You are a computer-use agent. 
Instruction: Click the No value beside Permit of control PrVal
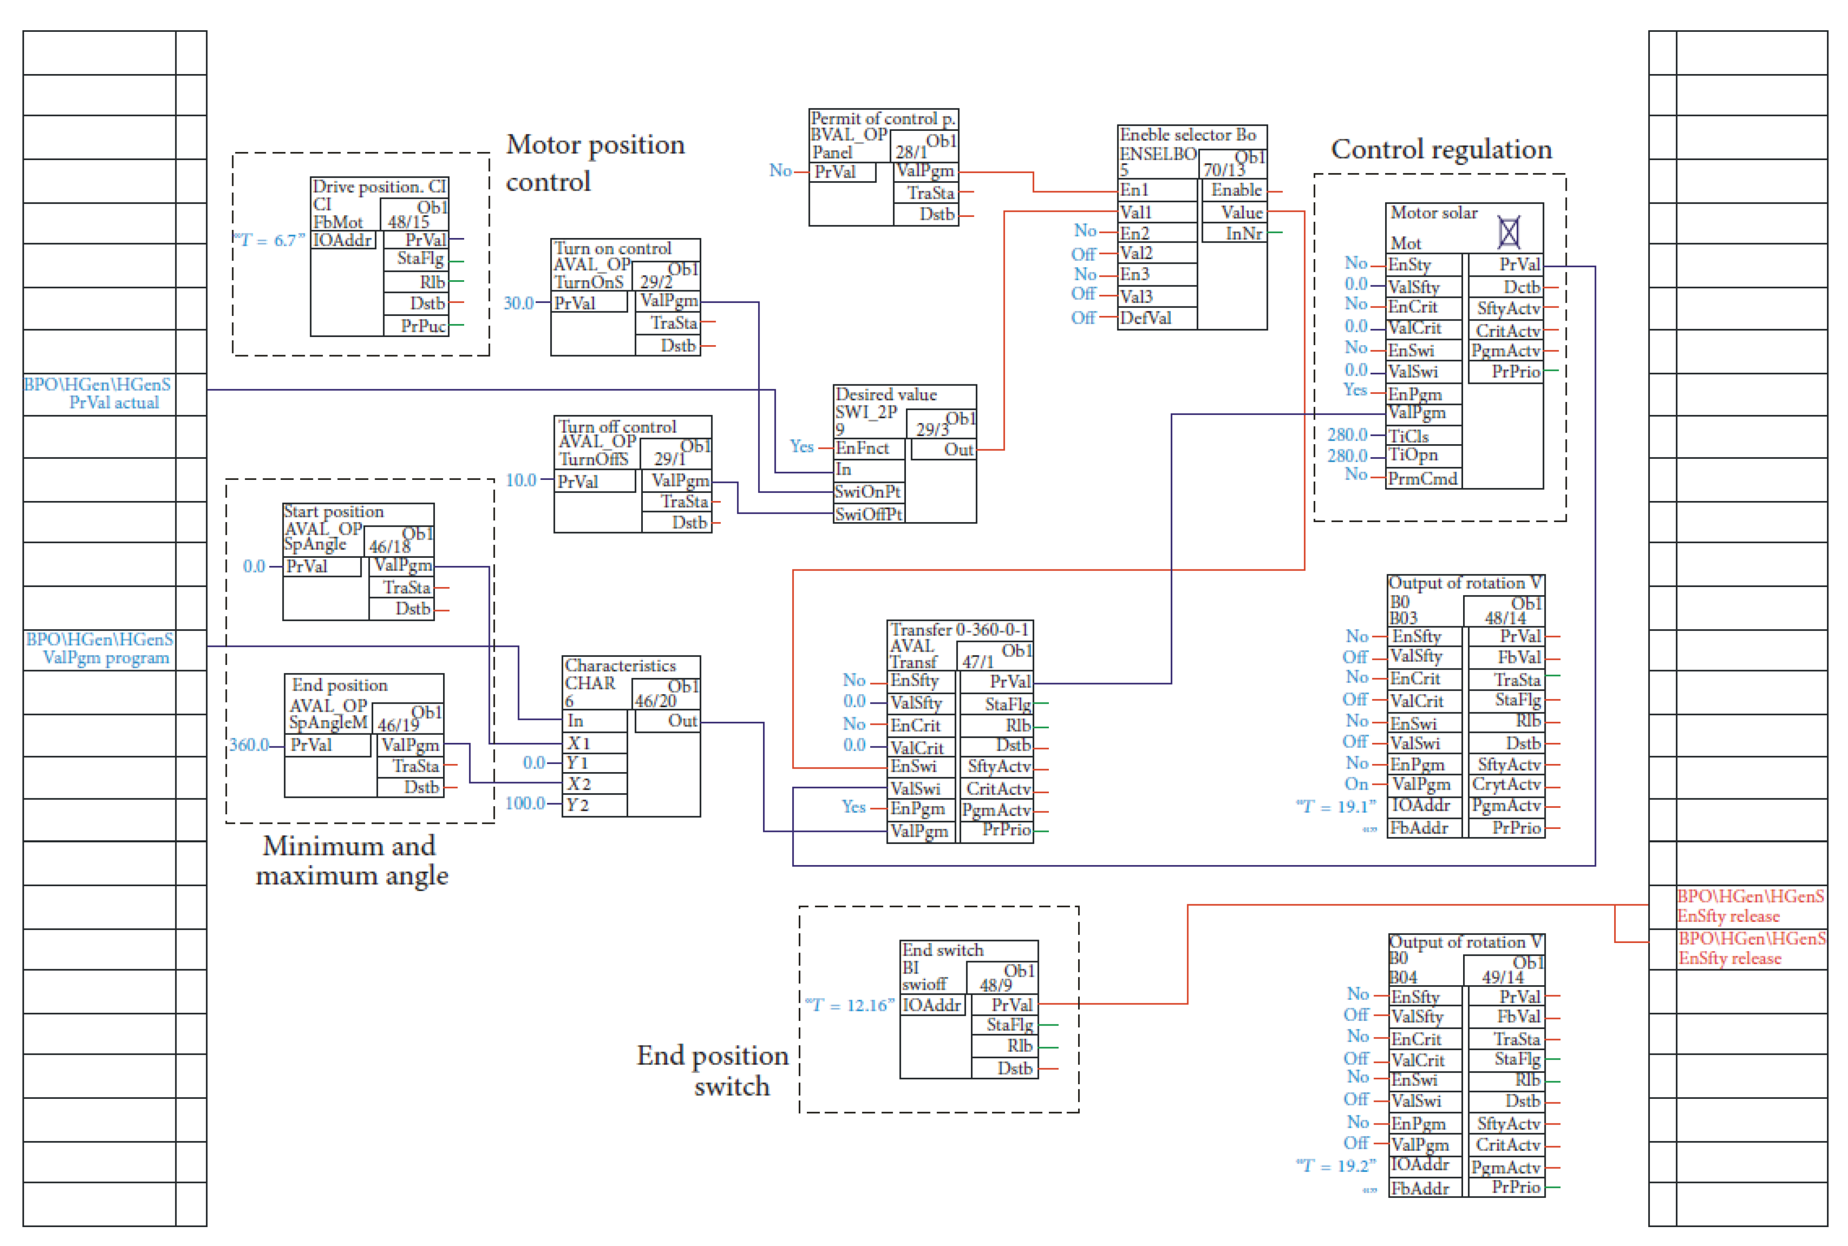pos(780,170)
